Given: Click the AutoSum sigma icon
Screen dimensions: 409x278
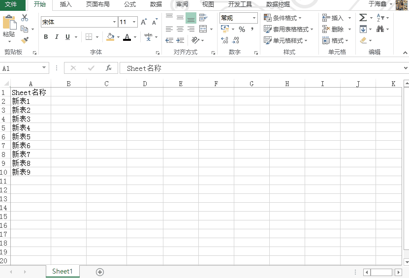Looking at the screenshot, I should pos(363,18).
